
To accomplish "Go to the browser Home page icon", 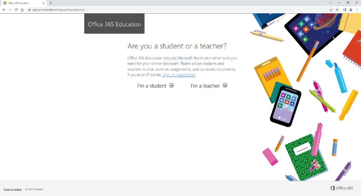I will pyautogui.click(x=22, y=10).
